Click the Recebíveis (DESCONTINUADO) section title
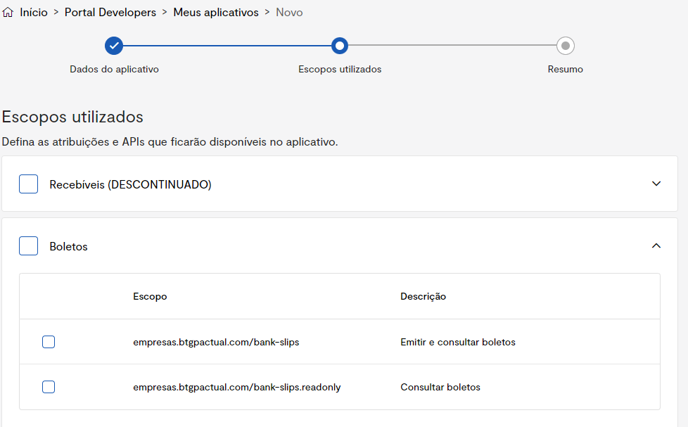The width and height of the screenshot is (688, 427). coord(130,184)
